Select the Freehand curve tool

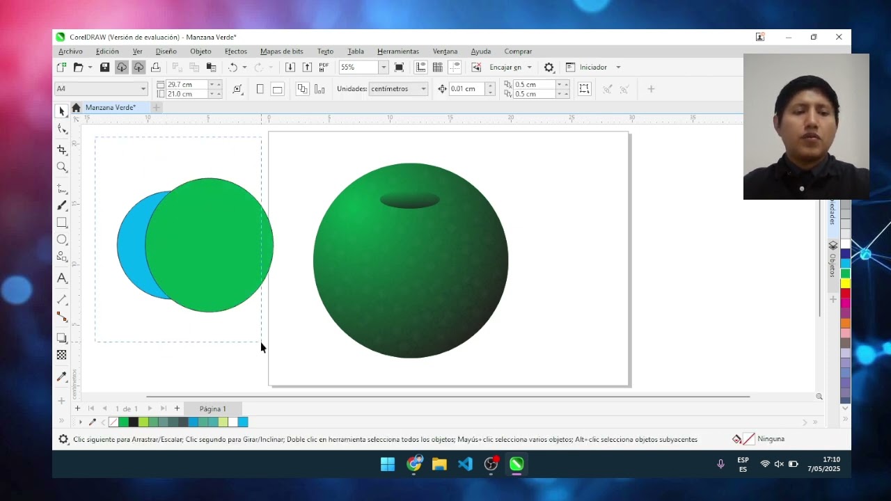click(x=62, y=189)
